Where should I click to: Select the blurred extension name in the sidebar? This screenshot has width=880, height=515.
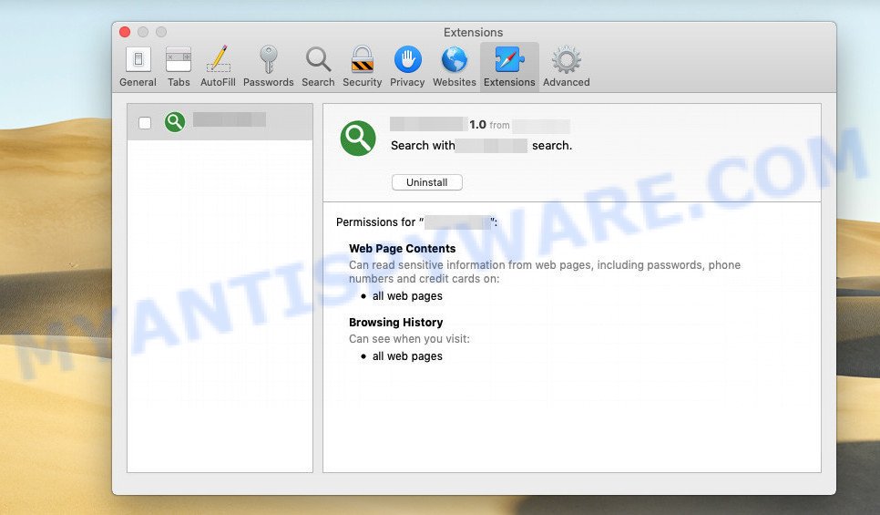click(x=230, y=119)
